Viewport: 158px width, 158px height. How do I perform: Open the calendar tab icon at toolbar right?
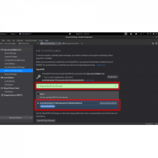(153, 43)
